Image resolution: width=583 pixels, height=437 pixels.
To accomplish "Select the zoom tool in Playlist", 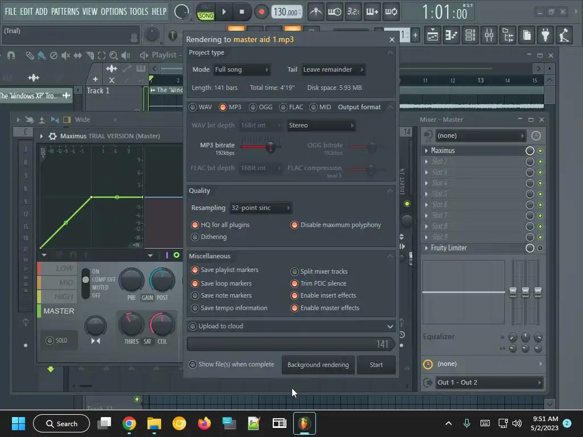I will pos(113,55).
